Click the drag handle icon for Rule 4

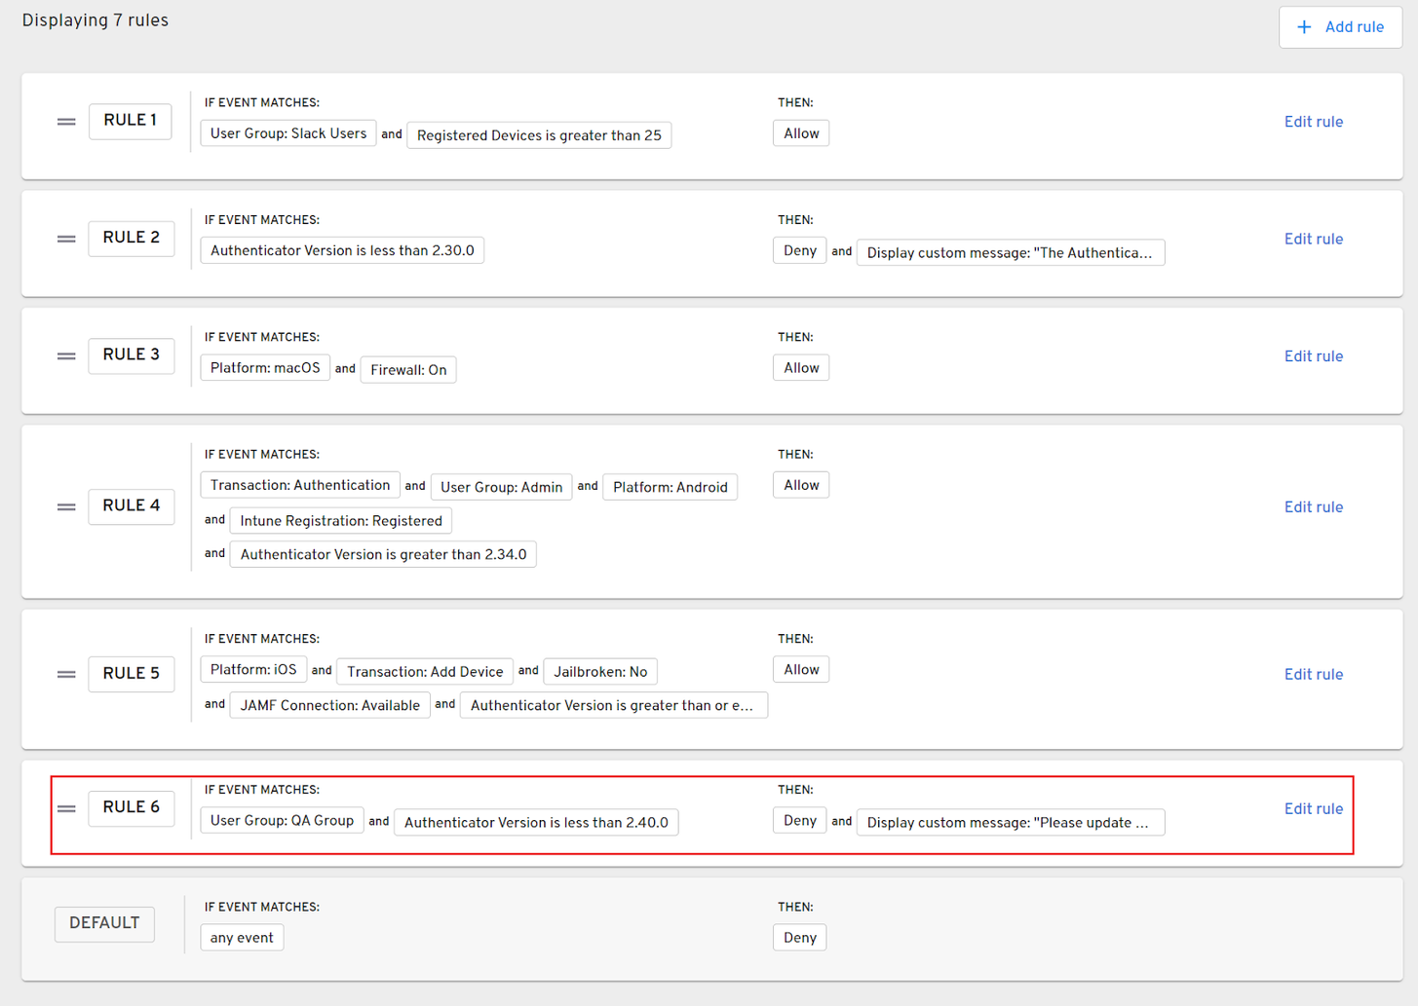(66, 507)
